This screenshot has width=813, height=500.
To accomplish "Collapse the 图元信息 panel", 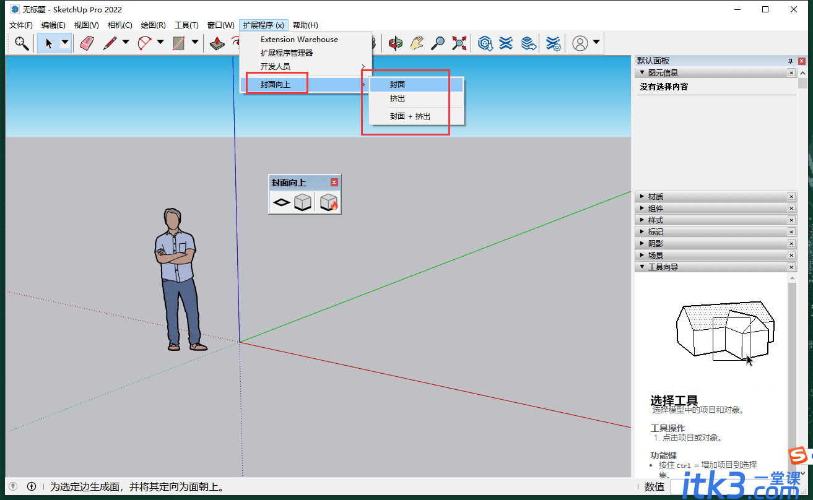I will pyautogui.click(x=642, y=72).
